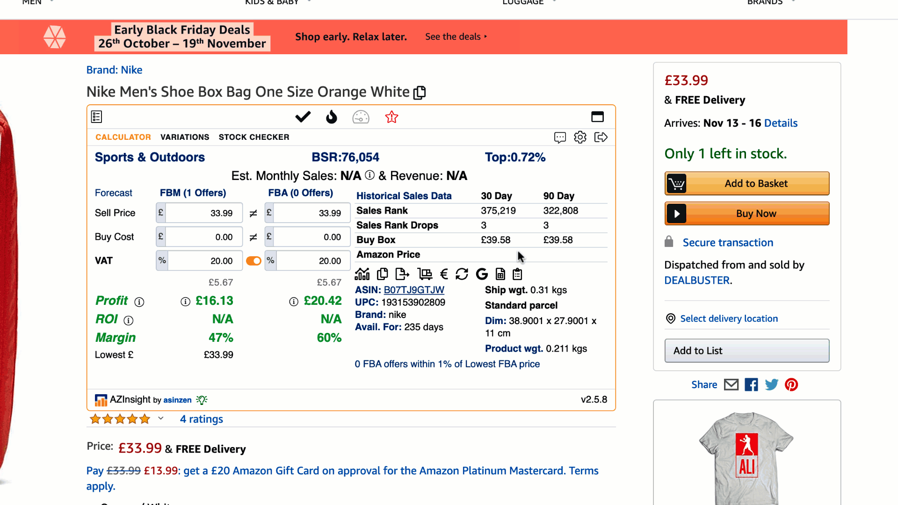Copy product title with clipboard icon
This screenshot has height=505, width=898.
pyautogui.click(x=420, y=93)
